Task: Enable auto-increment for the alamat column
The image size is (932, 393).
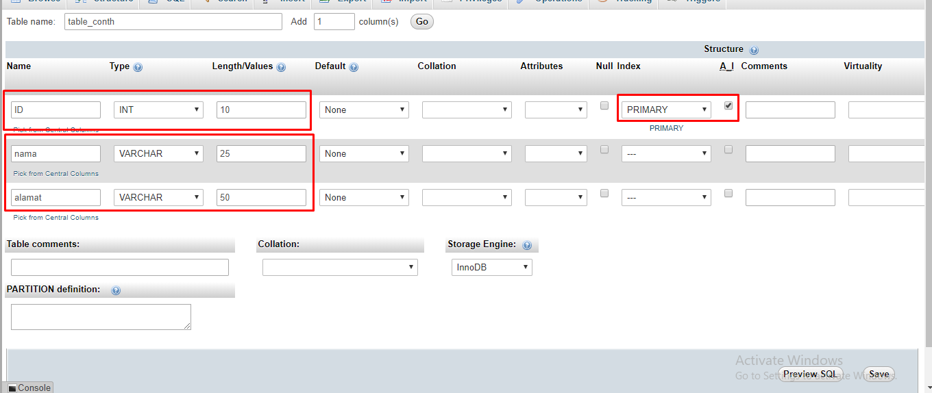Action: tap(728, 193)
